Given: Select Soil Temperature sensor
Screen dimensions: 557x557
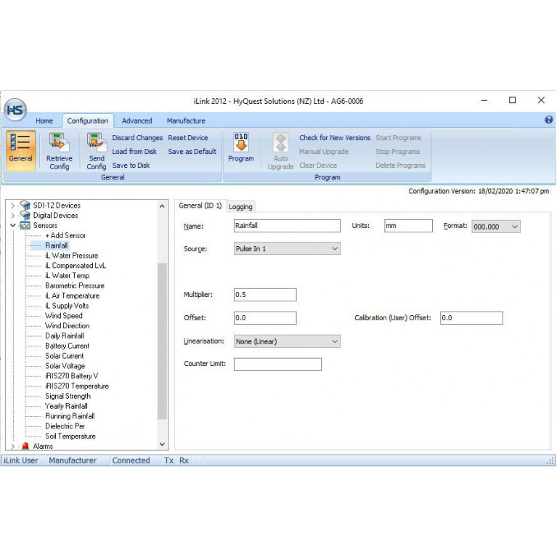Looking at the screenshot, I should [70, 436].
